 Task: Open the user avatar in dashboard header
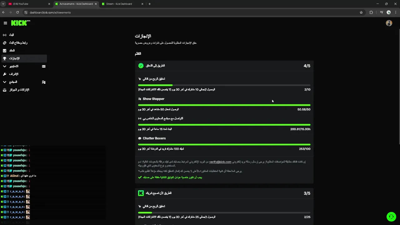click(x=389, y=23)
